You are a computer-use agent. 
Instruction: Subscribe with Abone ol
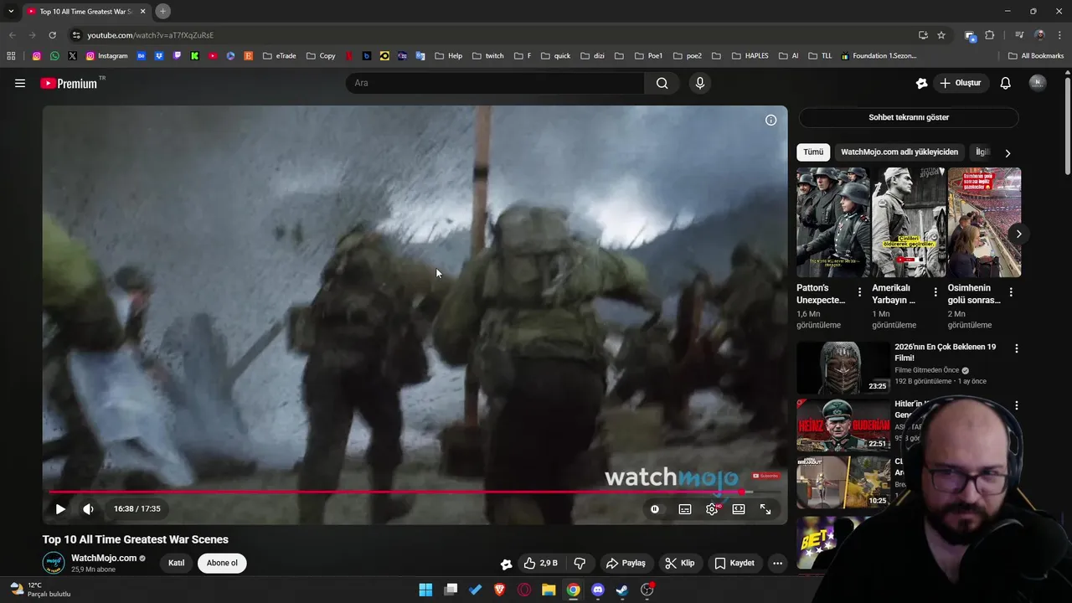pyautogui.click(x=222, y=563)
